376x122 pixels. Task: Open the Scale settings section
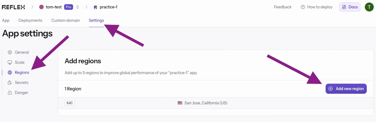[19, 62]
